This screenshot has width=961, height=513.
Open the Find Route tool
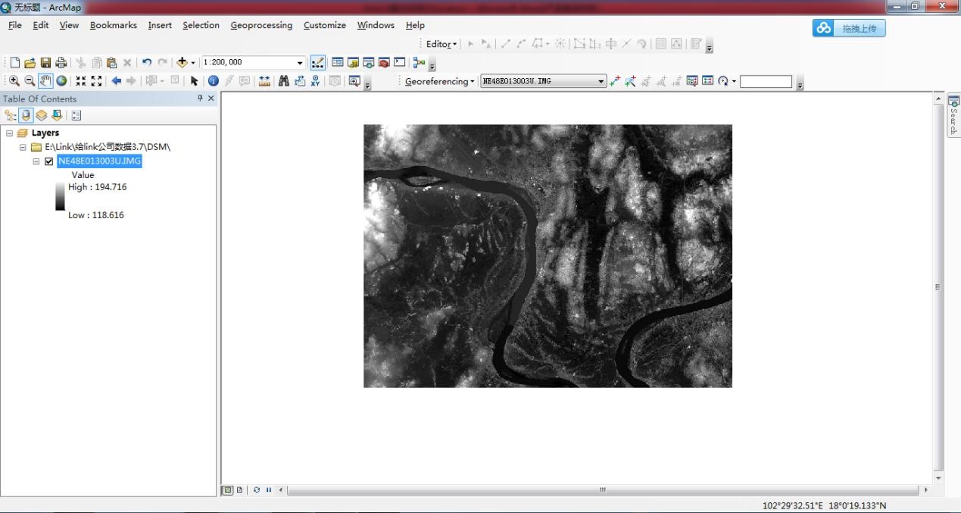pos(300,81)
